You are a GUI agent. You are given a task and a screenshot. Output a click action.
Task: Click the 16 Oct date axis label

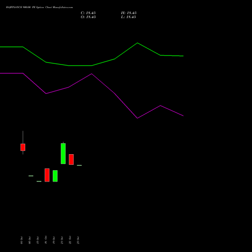pos(46,240)
